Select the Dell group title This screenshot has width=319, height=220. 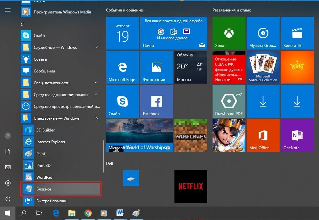click(x=109, y=163)
